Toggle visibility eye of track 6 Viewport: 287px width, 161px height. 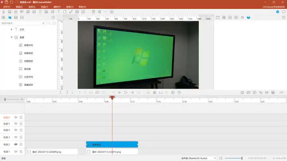coord(16,118)
